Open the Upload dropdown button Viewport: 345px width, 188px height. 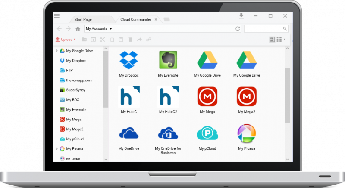point(66,40)
